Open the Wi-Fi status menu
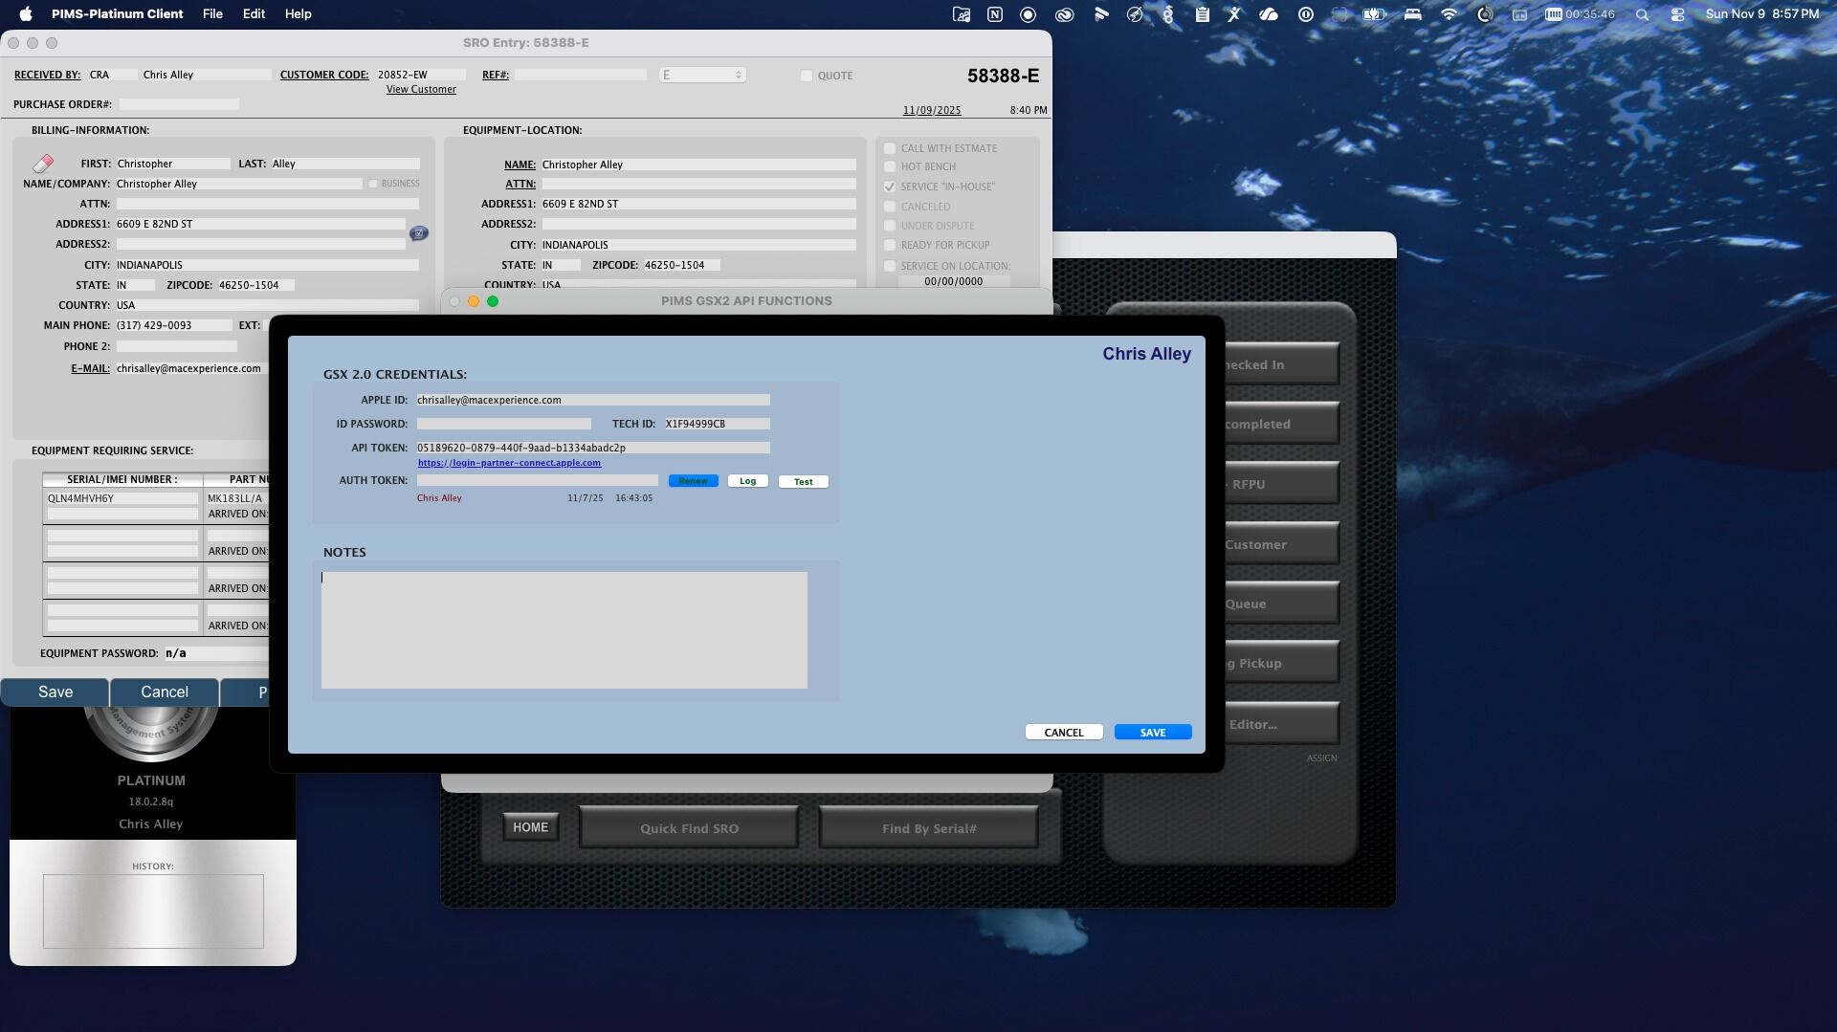This screenshot has height=1032, width=1837. 1449,14
